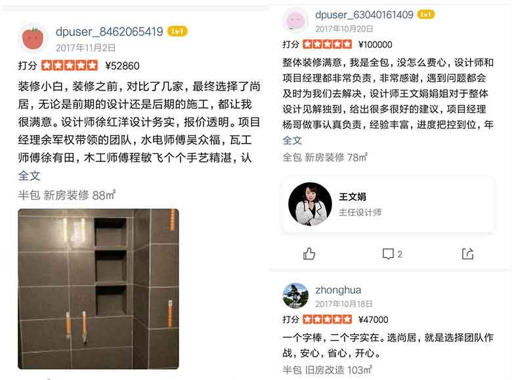Open the tiled bathroom niche photo
Image resolution: width=512 pixels, height=380 pixels.
(98, 289)
